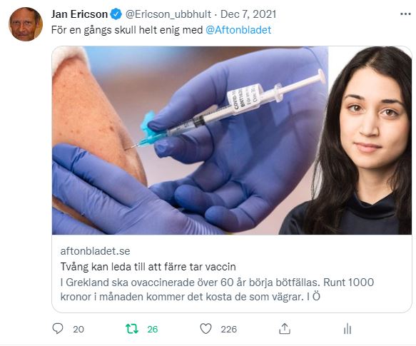416x346 pixels.
Task: Open the vaccine injection preview image
Action: point(190,141)
